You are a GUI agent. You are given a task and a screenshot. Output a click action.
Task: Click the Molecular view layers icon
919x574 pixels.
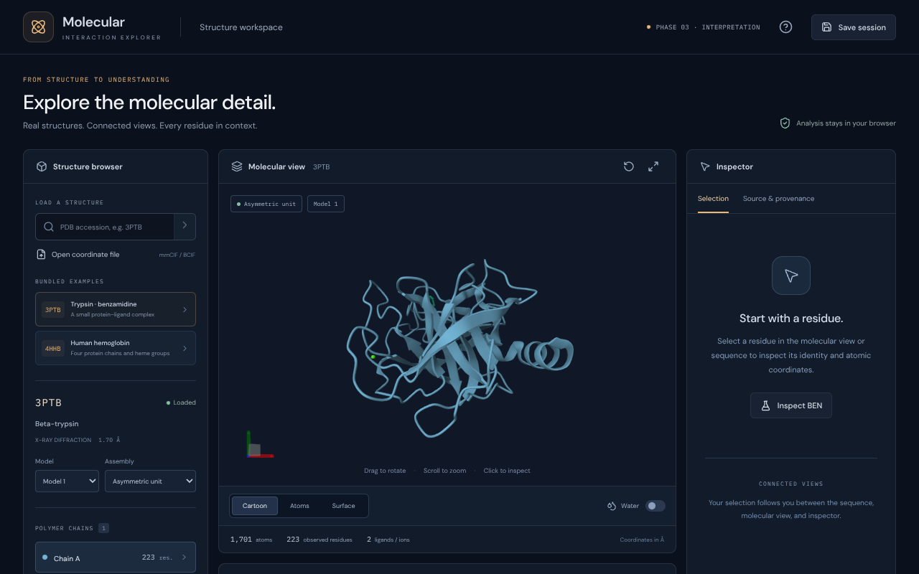[x=237, y=166]
